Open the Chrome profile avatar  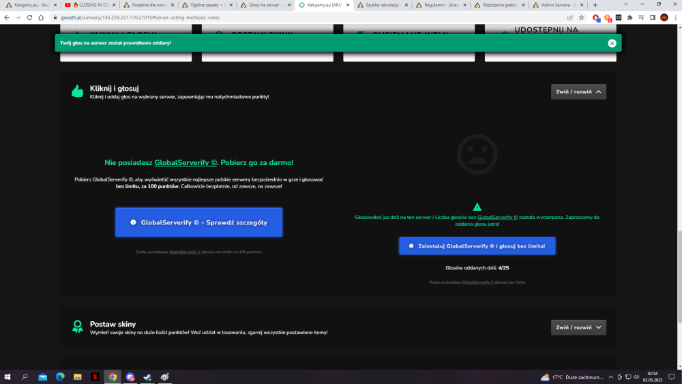pyautogui.click(x=664, y=18)
